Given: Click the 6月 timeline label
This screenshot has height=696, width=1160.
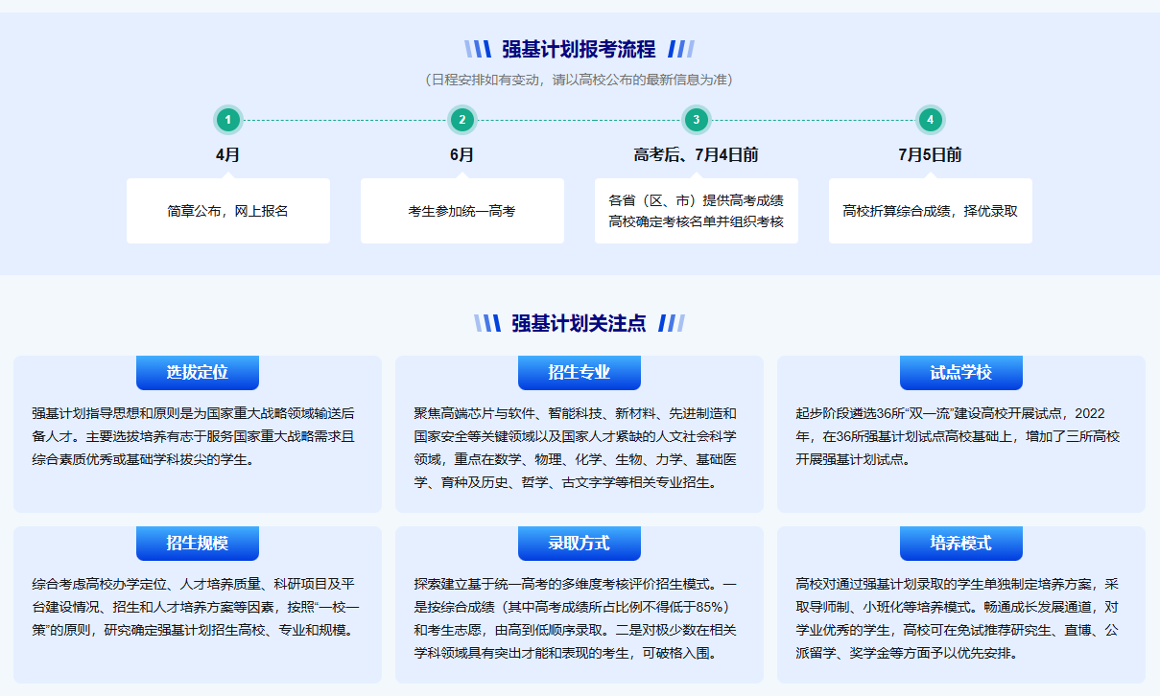Looking at the screenshot, I should [x=462, y=155].
